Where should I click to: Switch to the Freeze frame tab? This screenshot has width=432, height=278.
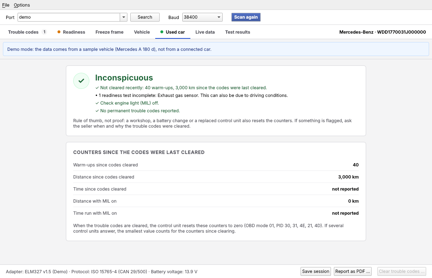tap(109, 32)
